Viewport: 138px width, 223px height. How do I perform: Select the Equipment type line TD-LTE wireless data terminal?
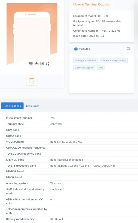[97, 23]
